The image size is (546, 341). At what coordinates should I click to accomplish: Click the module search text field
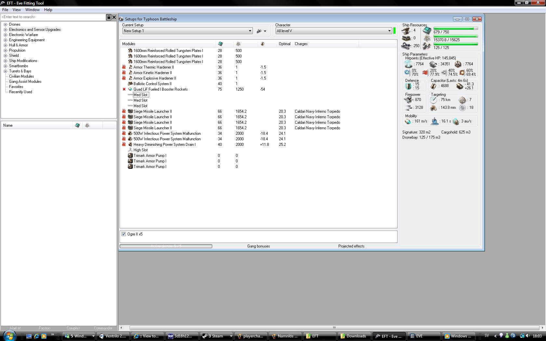[53, 17]
